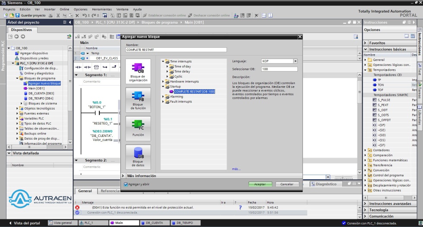Click the delete network icon in editor toolbar
423x227 pixels.
pos(84,36)
